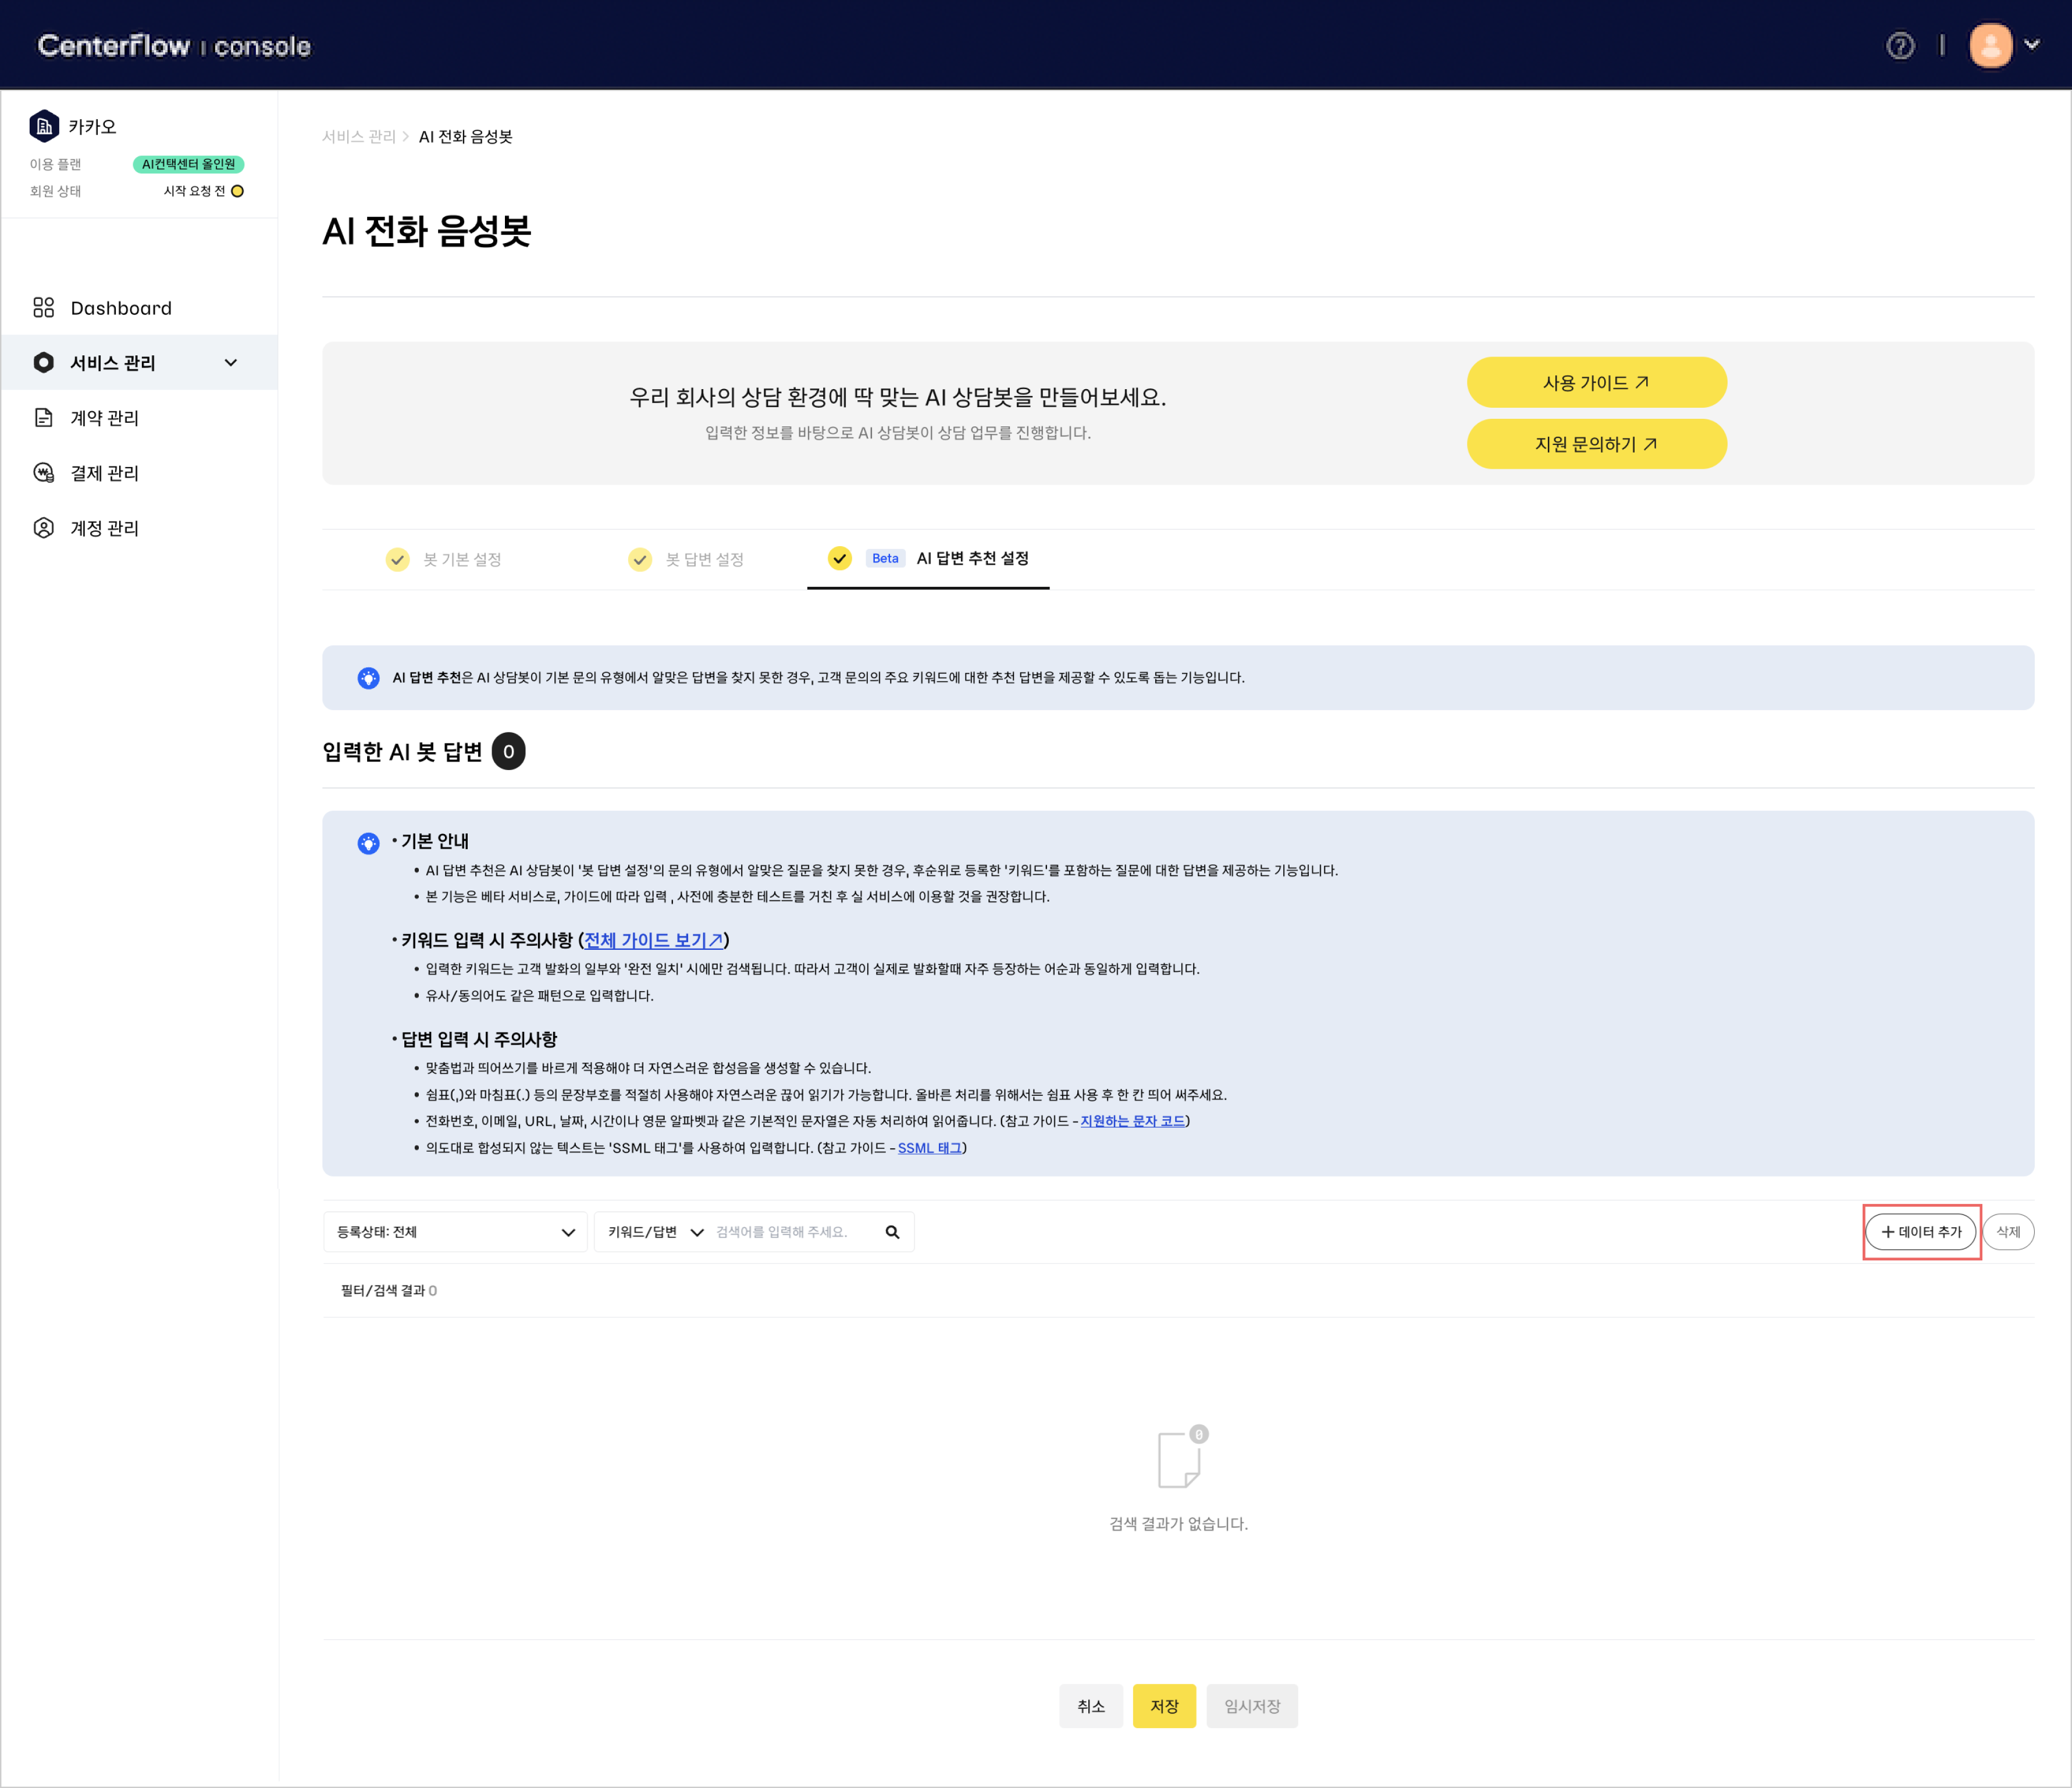Expand the account dropdown chevron
The image size is (2072, 1788).
coord(2032,45)
